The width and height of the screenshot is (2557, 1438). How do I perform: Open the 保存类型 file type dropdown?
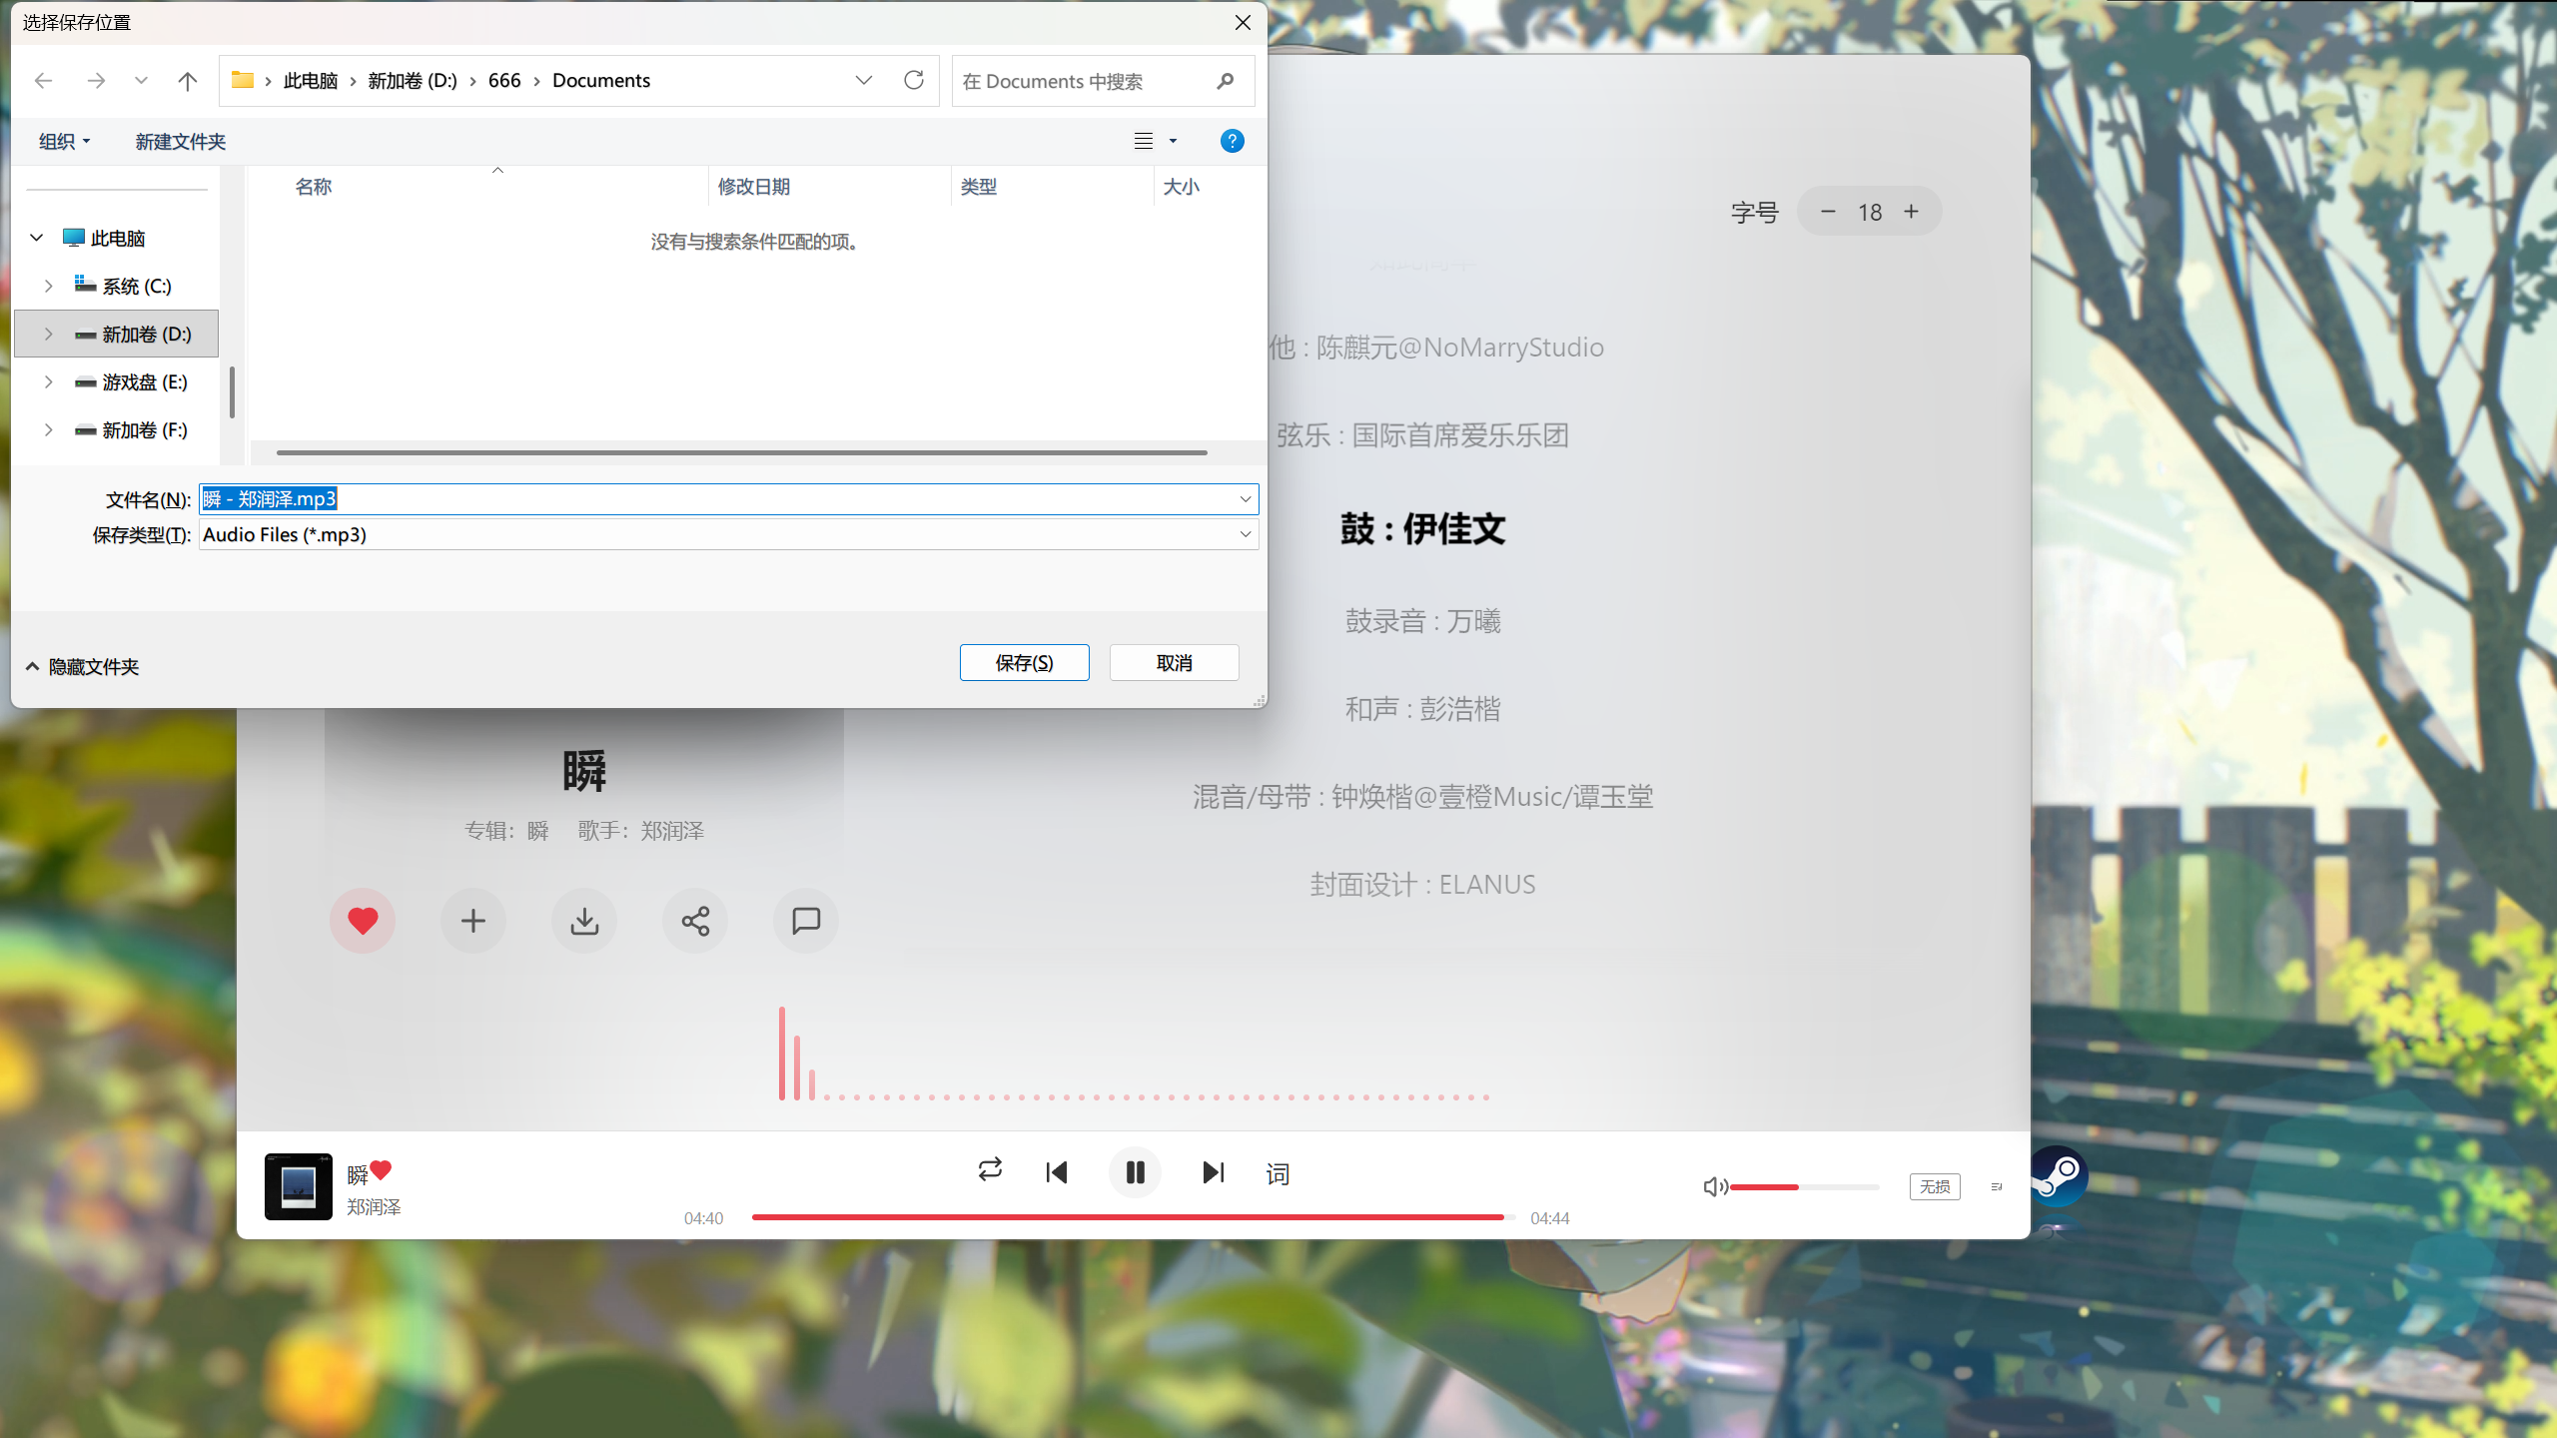(x=1246, y=534)
